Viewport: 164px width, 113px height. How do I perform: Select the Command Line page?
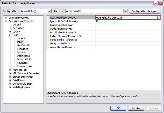tap(25, 66)
